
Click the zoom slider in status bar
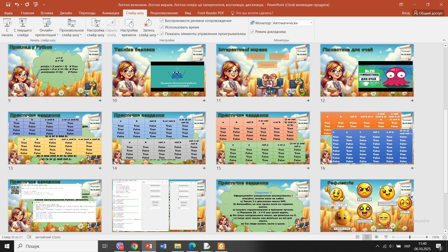(x=410, y=237)
